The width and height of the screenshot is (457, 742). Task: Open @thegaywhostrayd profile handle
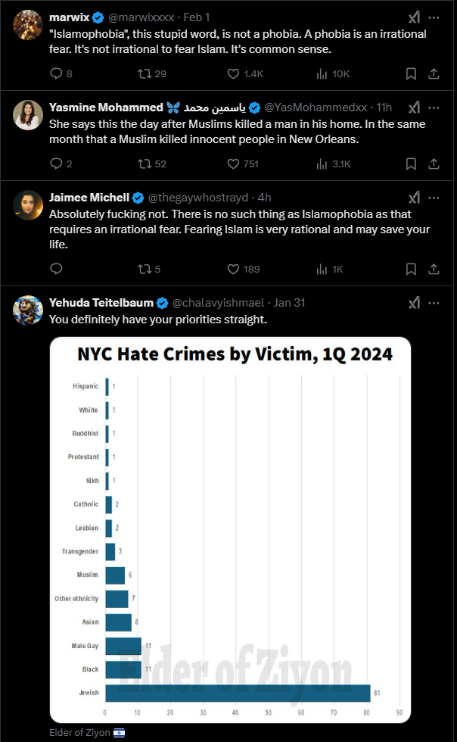(198, 198)
